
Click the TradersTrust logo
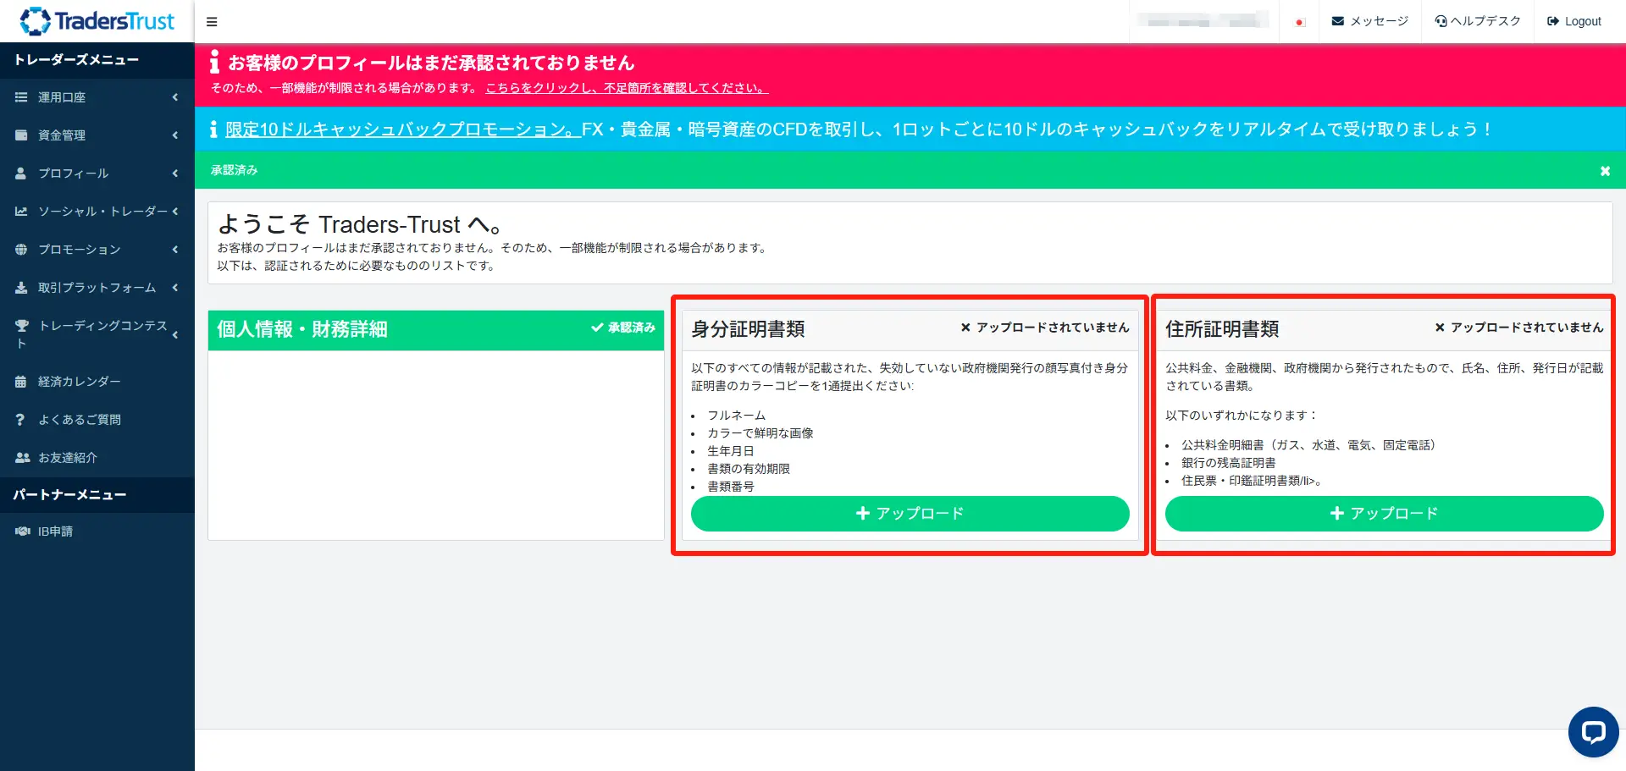97,21
